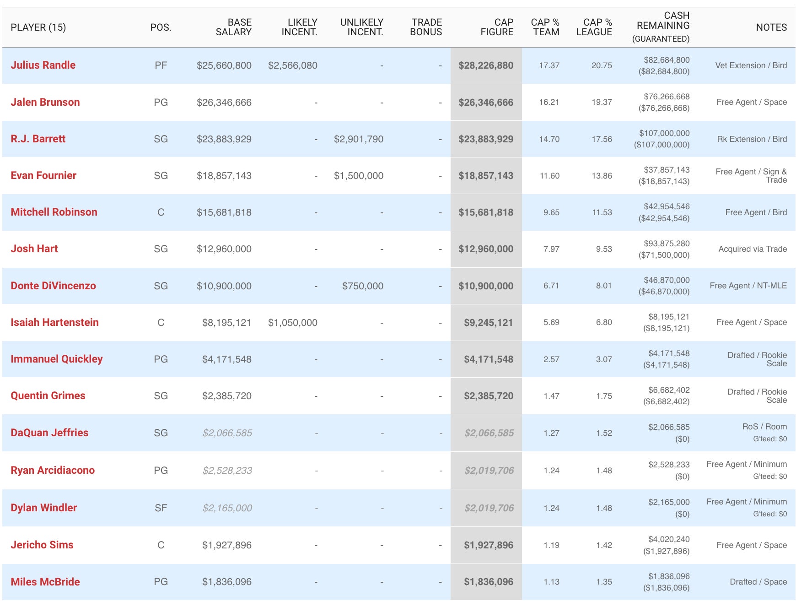Image resolution: width=796 pixels, height=607 pixels.
Task: Open Julius Randle's player page
Action: click(43, 65)
